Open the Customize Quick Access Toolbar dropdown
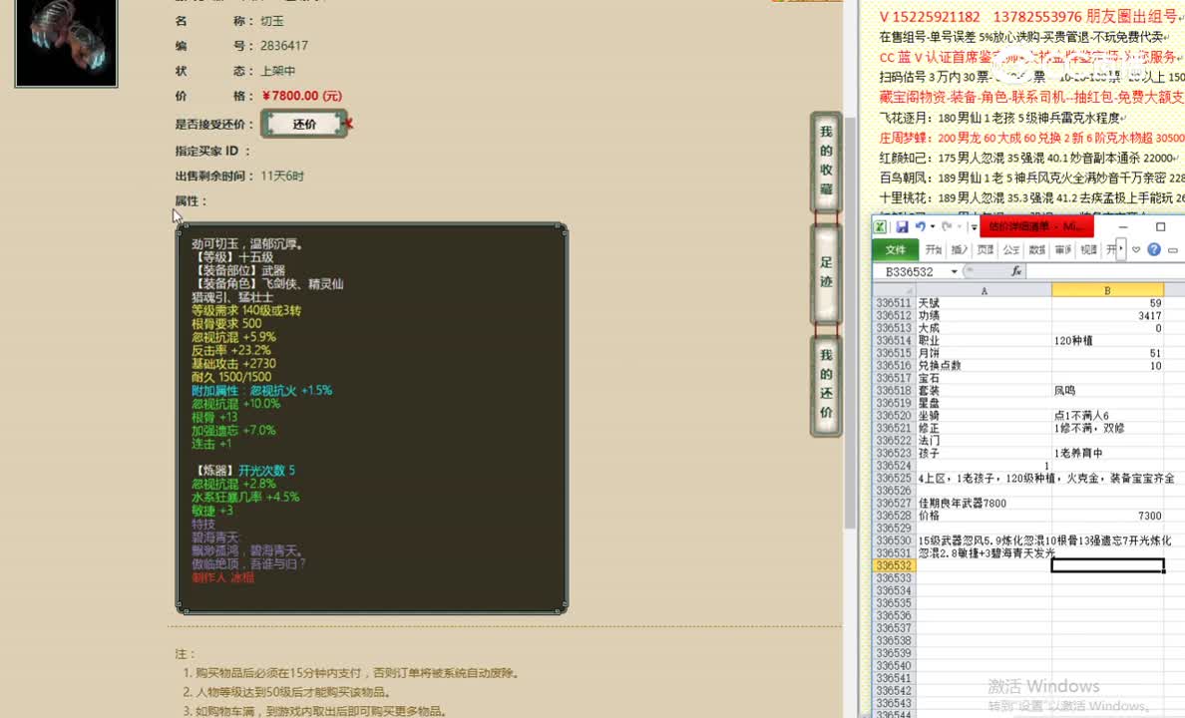The height and width of the screenshot is (718, 1185). (x=974, y=226)
